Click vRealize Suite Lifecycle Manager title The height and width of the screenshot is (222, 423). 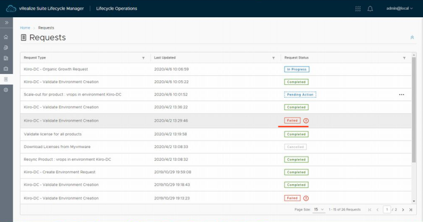[x=51, y=9]
